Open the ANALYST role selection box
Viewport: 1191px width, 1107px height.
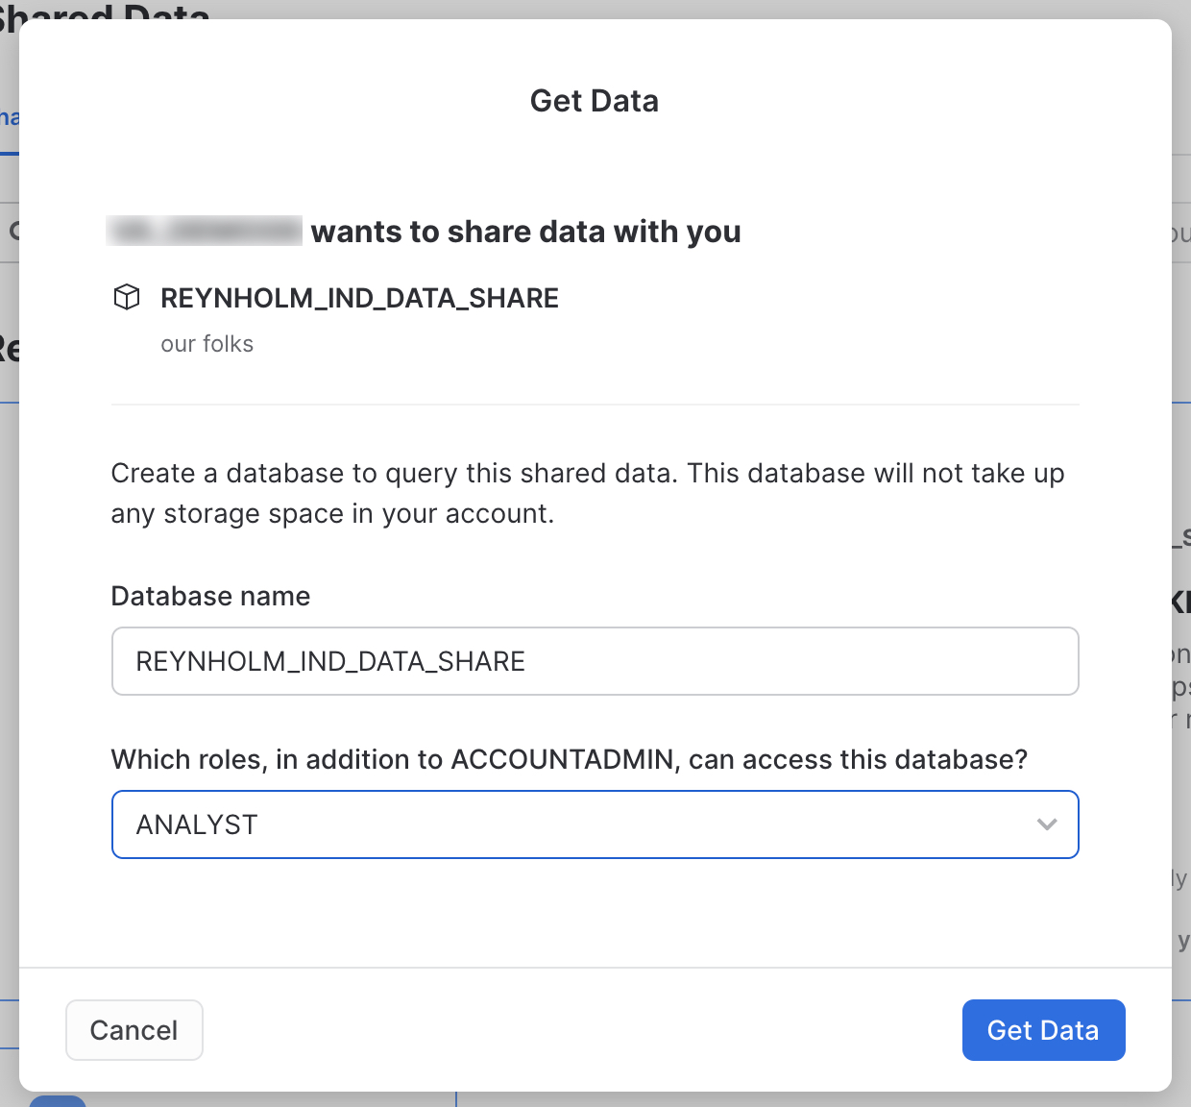(595, 824)
